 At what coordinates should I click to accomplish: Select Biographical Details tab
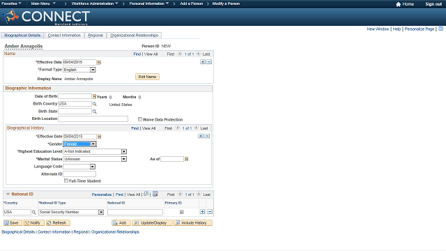coord(22,36)
